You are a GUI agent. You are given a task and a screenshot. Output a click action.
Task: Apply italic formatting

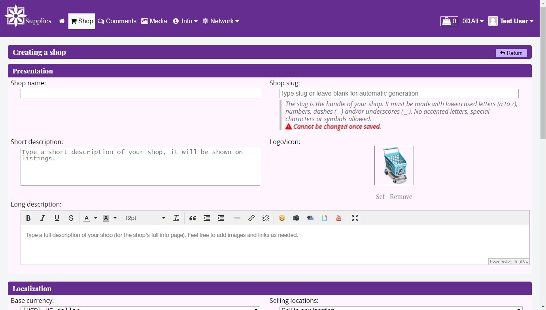[43, 218]
